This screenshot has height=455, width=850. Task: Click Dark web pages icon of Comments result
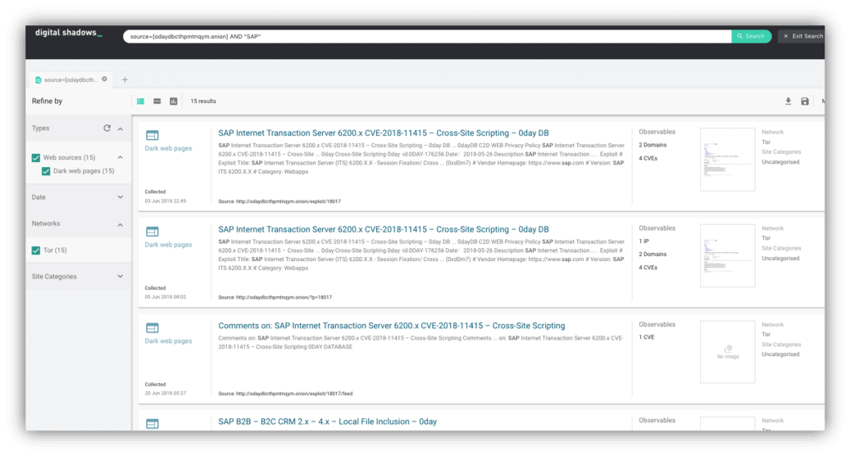coord(152,328)
